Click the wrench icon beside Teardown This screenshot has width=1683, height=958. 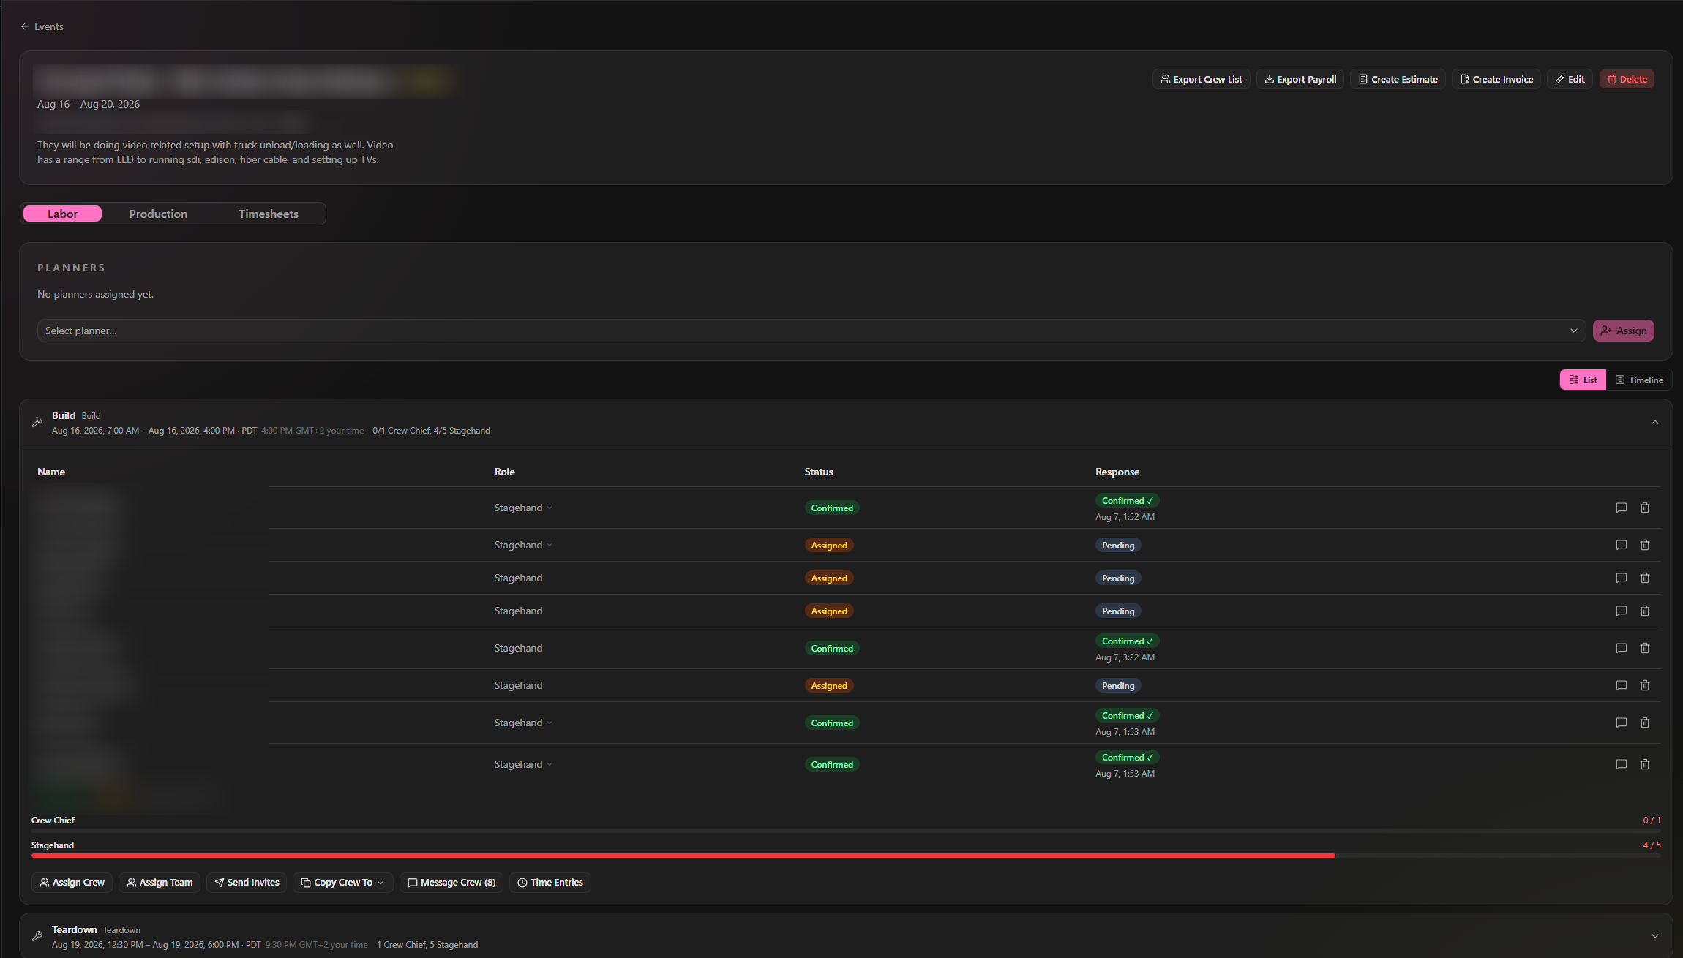pyautogui.click(x=37, y=936)
